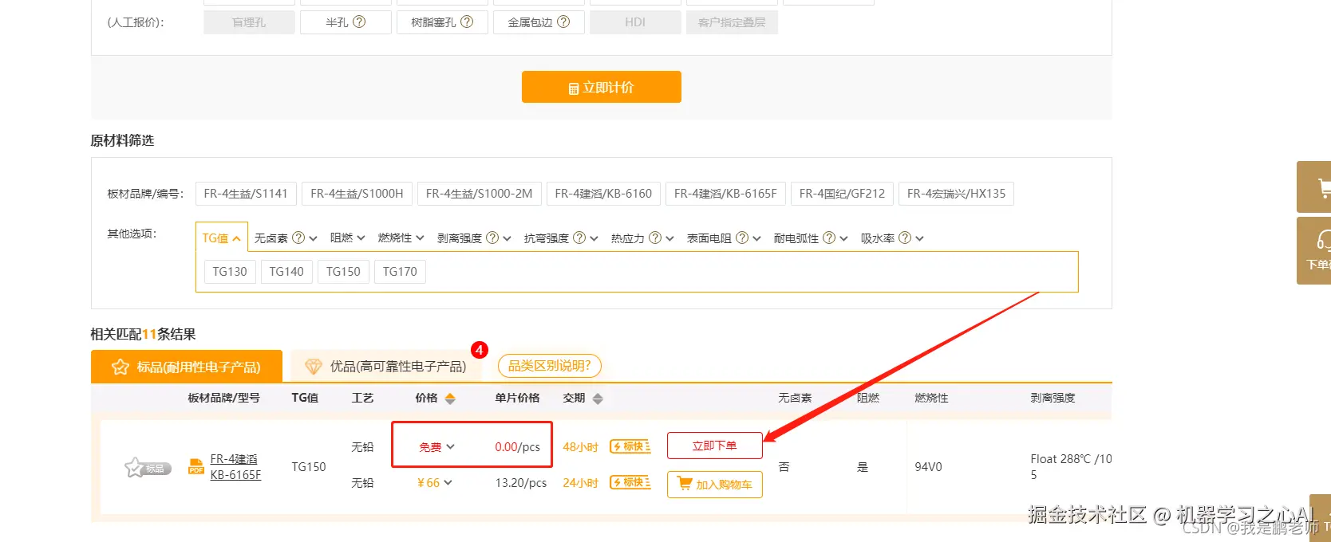Collapse the TG值 filter dropdown
Image resolution: width=1331 pixels, height=542 pixels.
tap(221, 238)
